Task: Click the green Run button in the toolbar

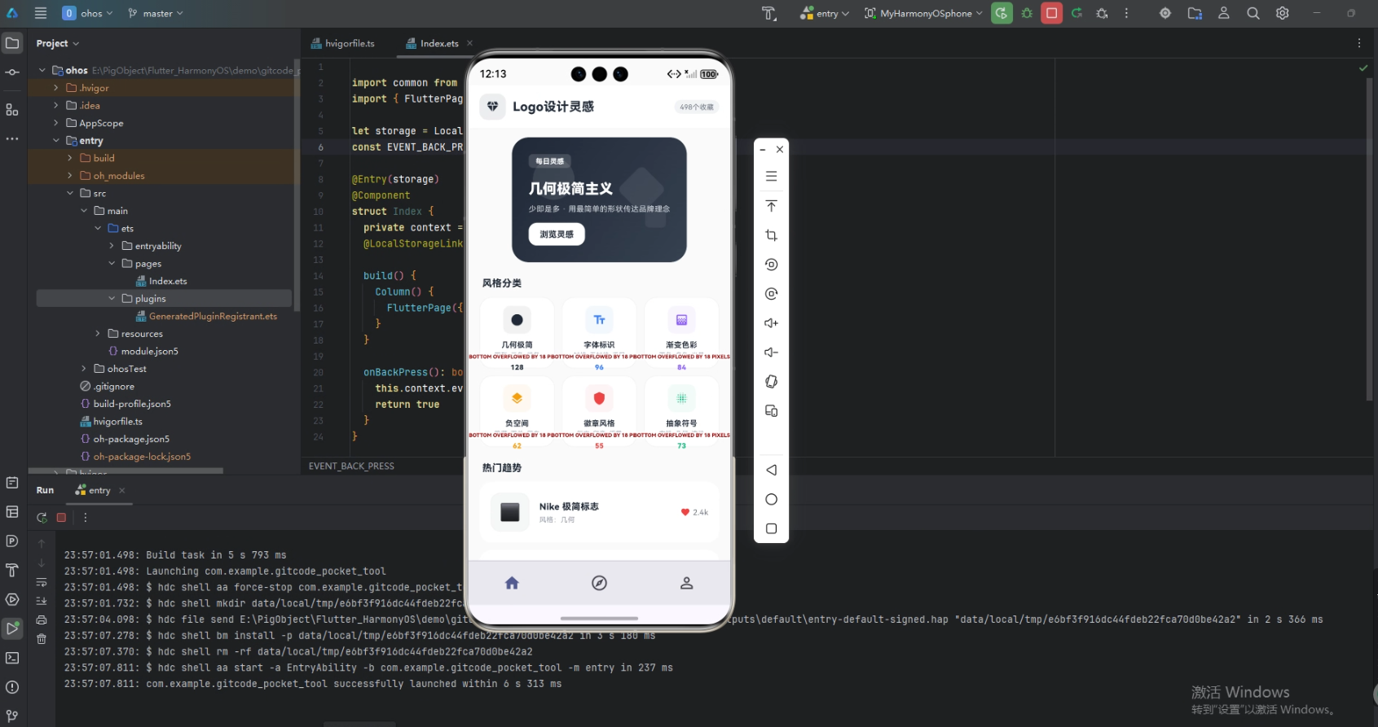Action: pos(1002,13)
